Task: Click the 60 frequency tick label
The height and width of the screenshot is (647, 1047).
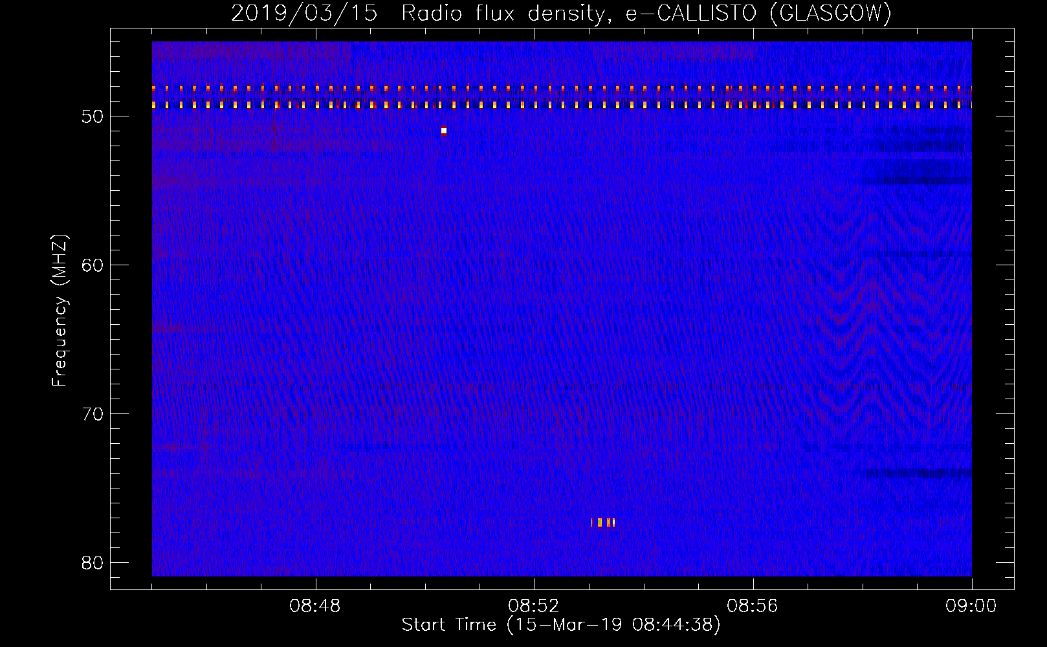Action: click(93, 265)
